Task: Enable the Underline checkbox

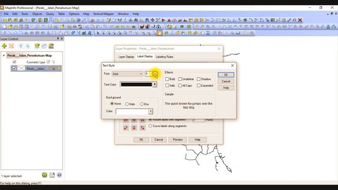Action: 180,79
